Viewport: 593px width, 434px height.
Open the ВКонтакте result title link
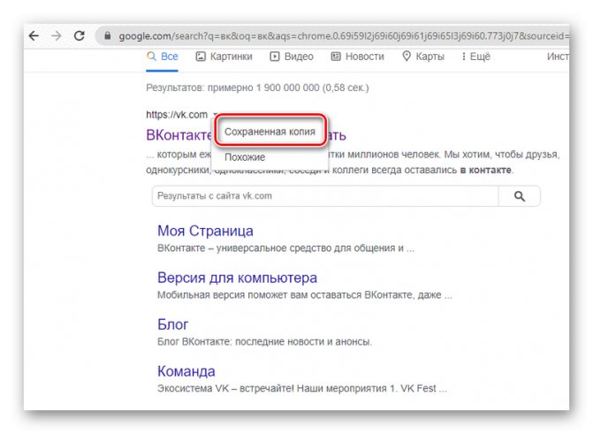coord(179,135)
